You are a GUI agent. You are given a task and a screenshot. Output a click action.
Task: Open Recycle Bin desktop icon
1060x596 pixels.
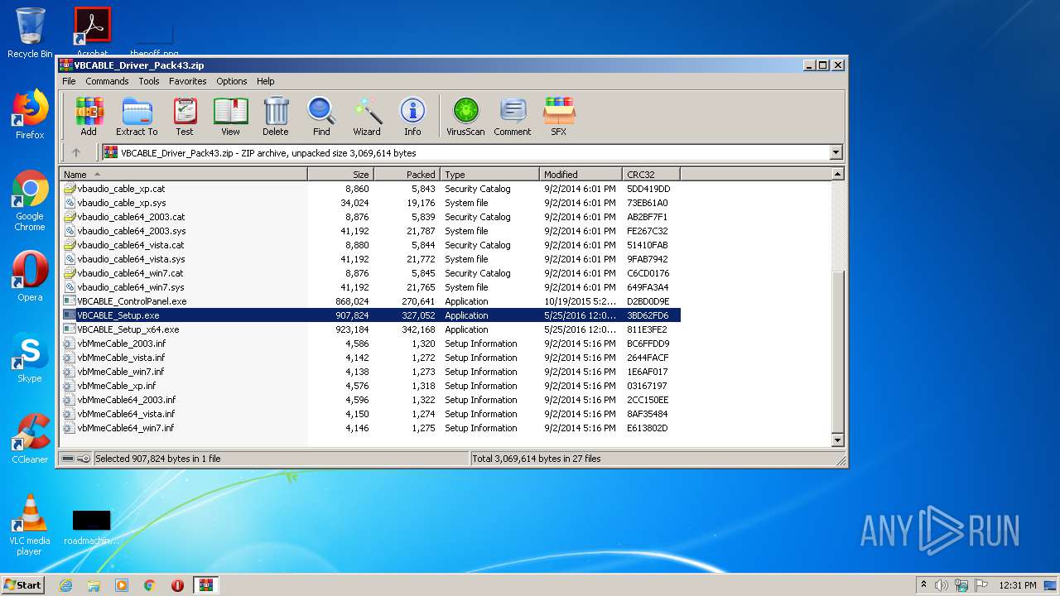pyautogui.click(x=30, y=33)
